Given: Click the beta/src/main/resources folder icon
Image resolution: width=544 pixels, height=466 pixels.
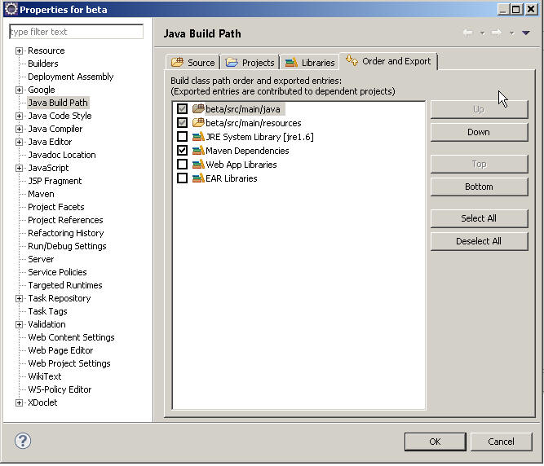Looking at the screenshot, I should [198, 123].
